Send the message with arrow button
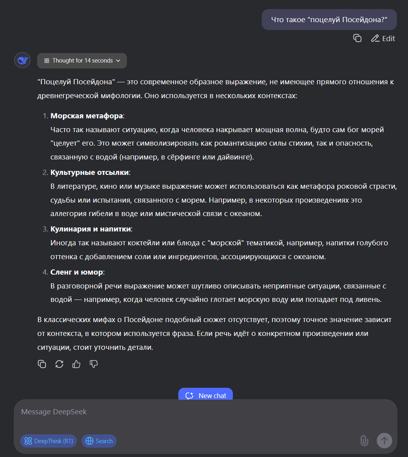Viewport: 408px width, 457px height. tap(384, 441)
